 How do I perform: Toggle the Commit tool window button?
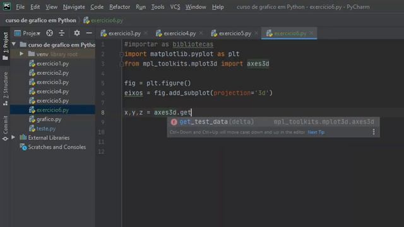click(x=5, y=128)
